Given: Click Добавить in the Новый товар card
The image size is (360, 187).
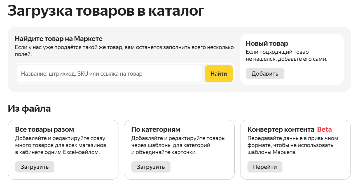Looking at the screenshot, I should [265, 74].
